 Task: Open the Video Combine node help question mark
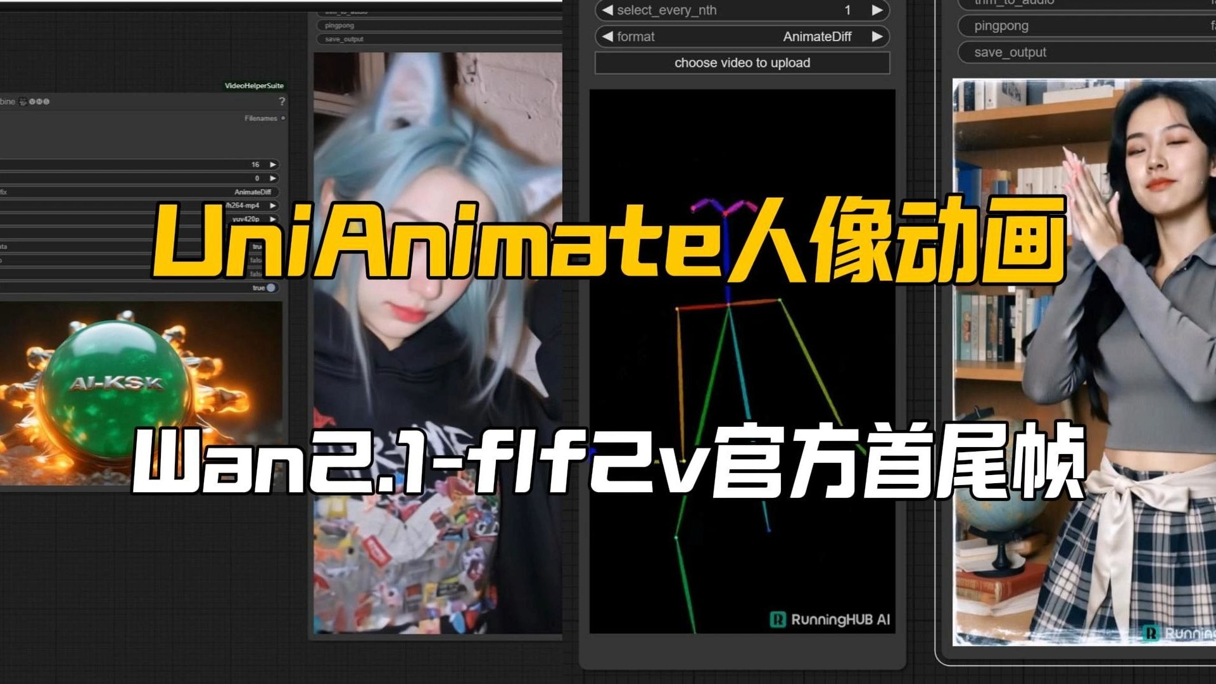282,101
